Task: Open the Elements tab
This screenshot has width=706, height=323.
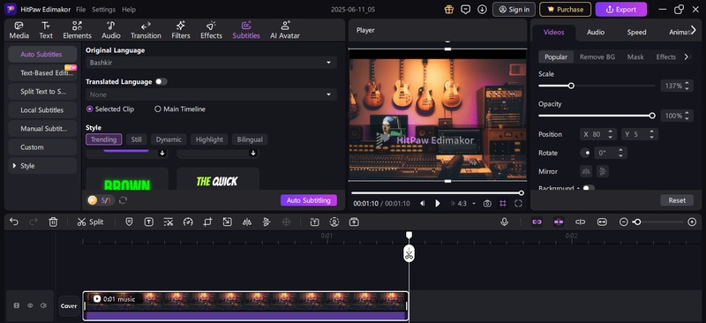Action: click(x=77, y=30)
